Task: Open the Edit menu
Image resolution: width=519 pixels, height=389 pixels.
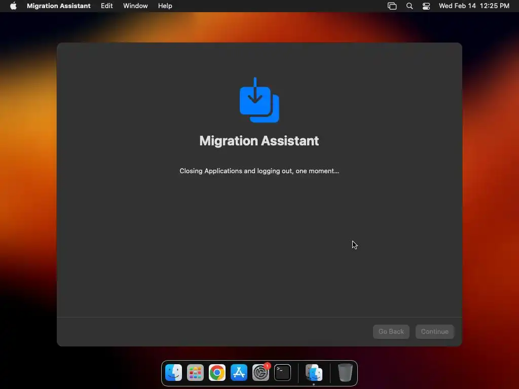Action: pyautogui.click(x=106, y=6)
